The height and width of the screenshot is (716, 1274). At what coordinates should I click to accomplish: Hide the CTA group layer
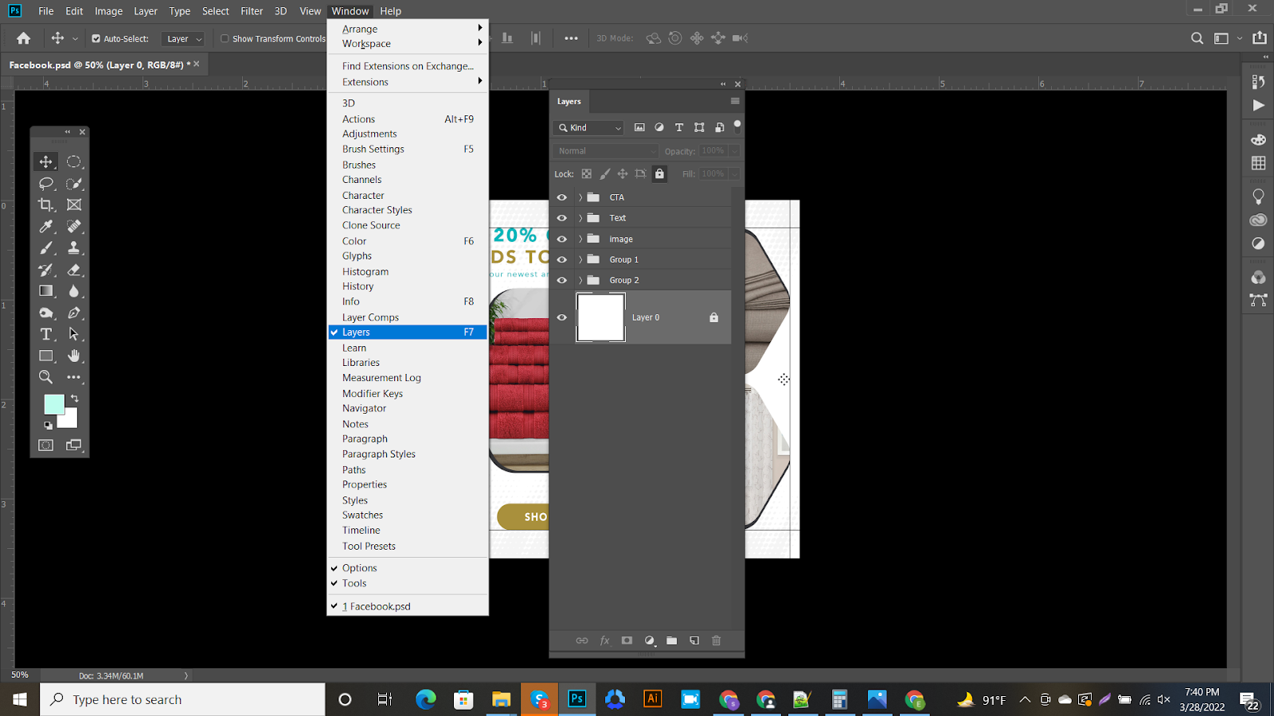tap(562, 197)
